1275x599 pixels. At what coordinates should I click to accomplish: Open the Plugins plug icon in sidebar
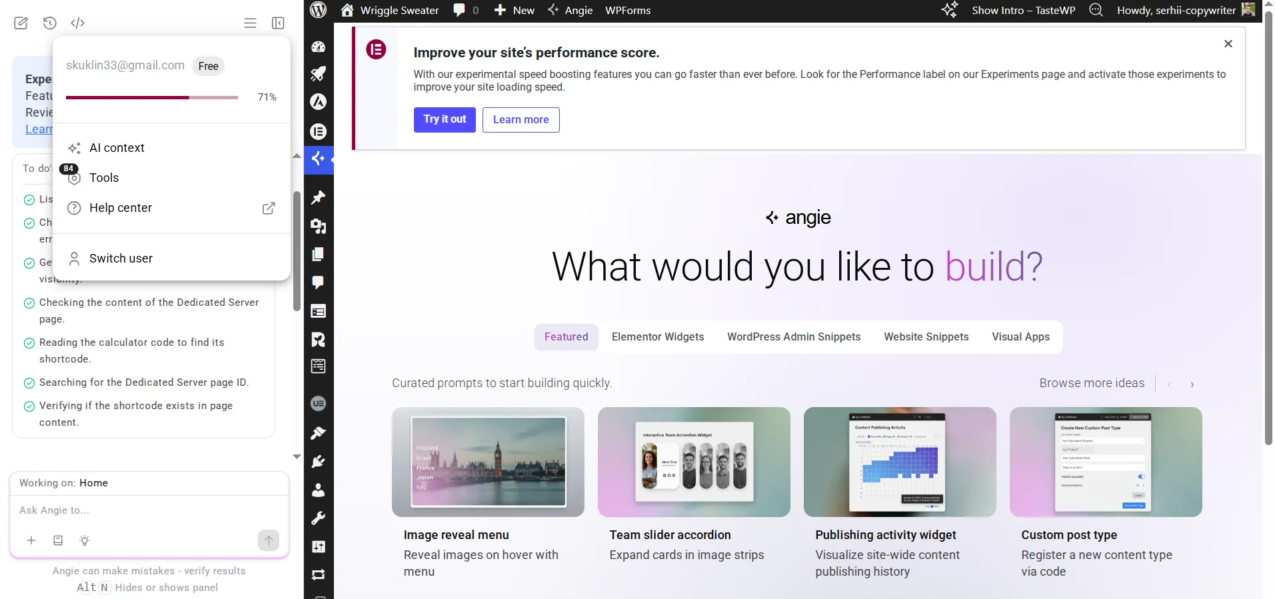pos(319,462)
